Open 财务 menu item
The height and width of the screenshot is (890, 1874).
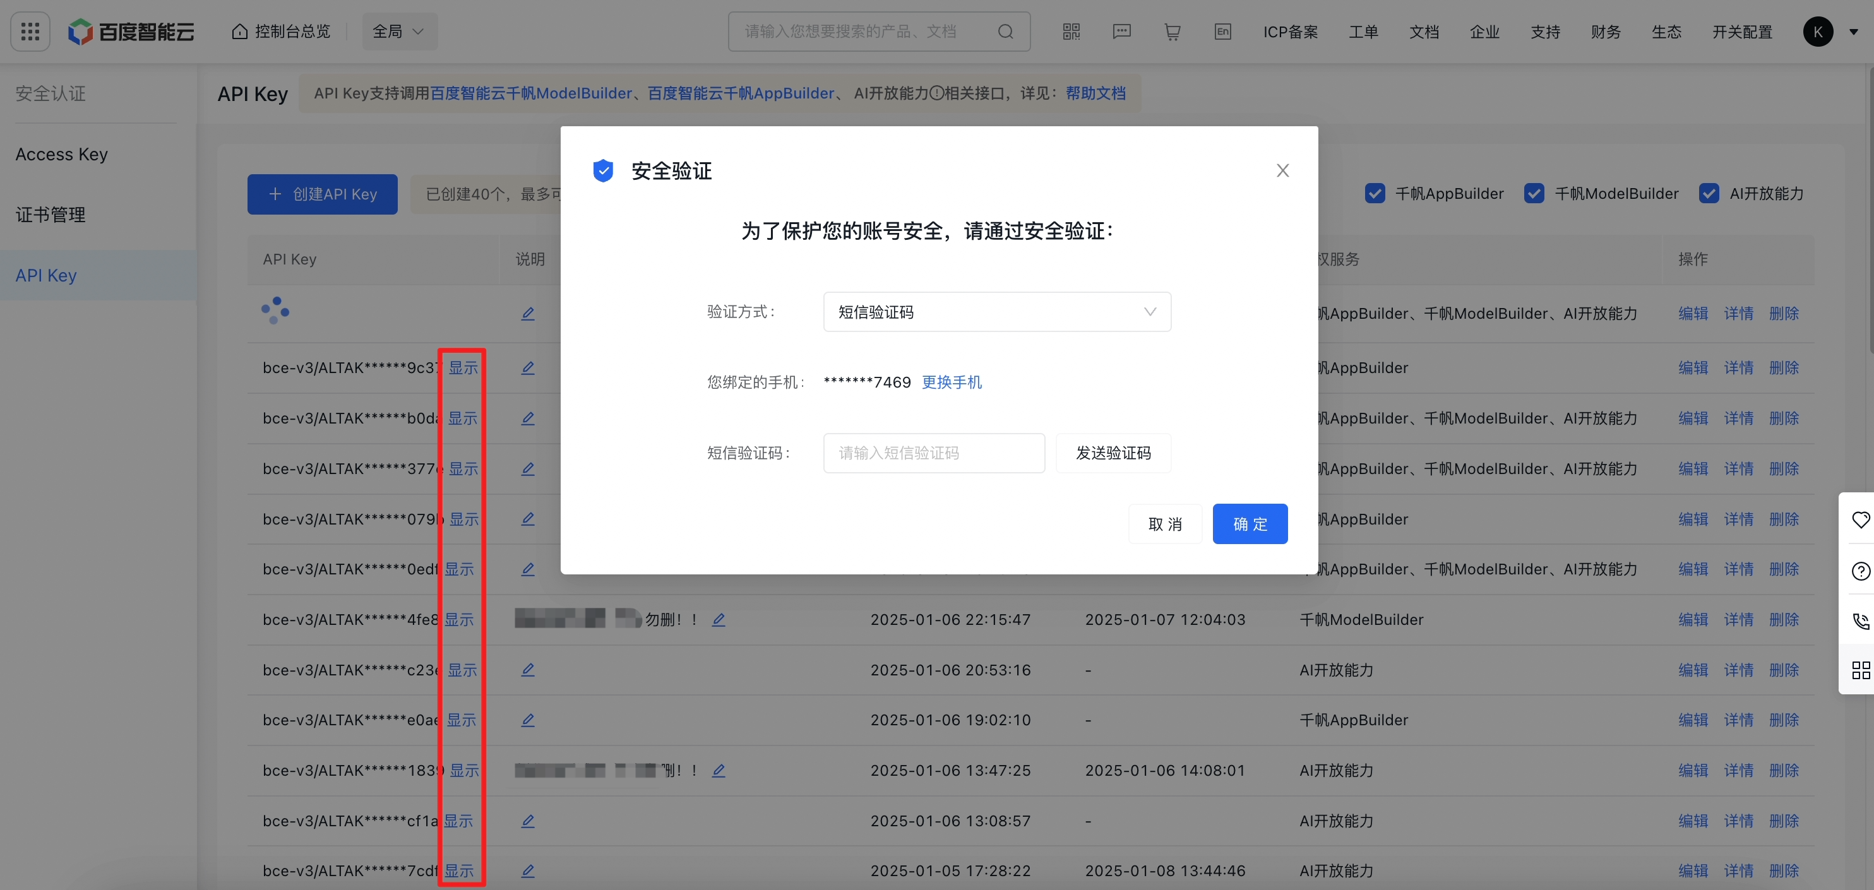coord(1606,32)
